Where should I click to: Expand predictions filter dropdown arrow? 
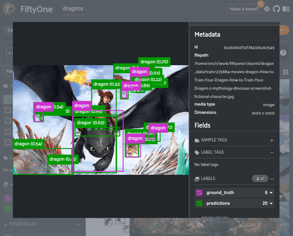pos(271,203)
